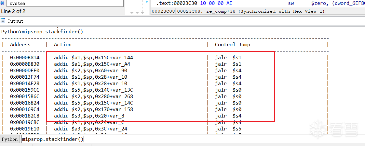Click the system search input field
This screenshot has height=146, width=365.
[65, 3]
